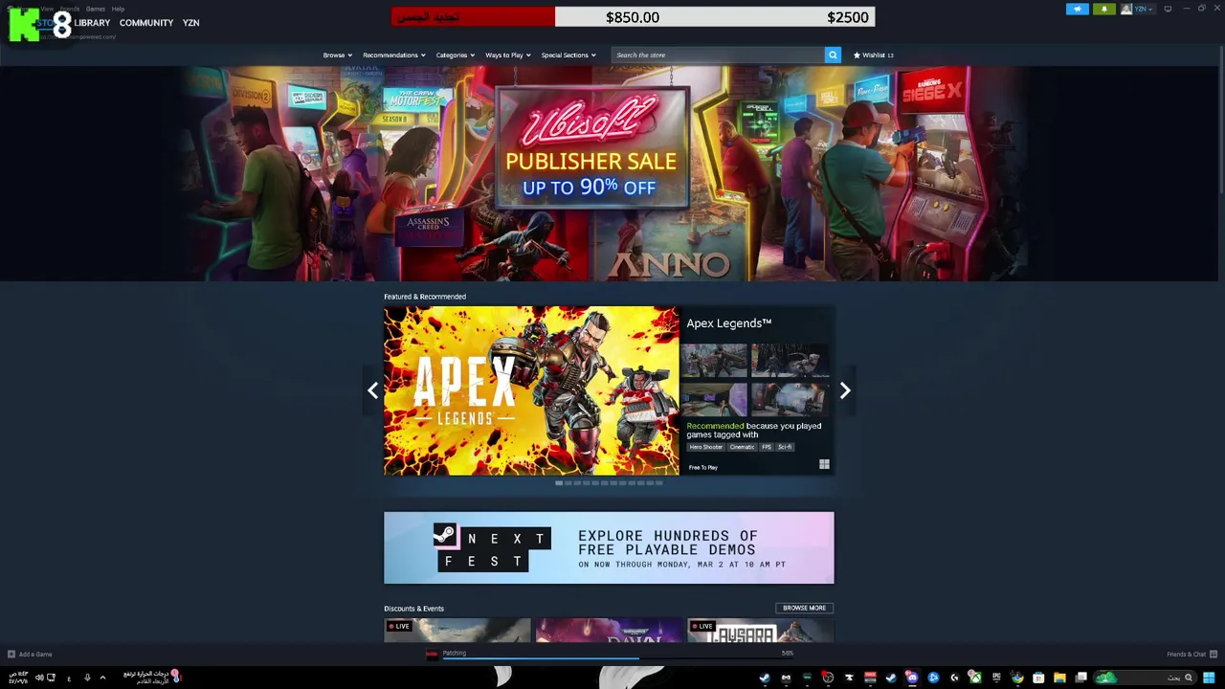Open the Next Fest demos banner
The height and width of the screenshot is (689, 1225).
coord(609,547)
